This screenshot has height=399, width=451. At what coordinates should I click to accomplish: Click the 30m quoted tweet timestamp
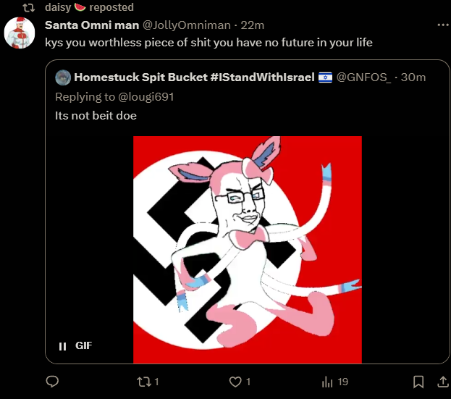click(413, 77)
